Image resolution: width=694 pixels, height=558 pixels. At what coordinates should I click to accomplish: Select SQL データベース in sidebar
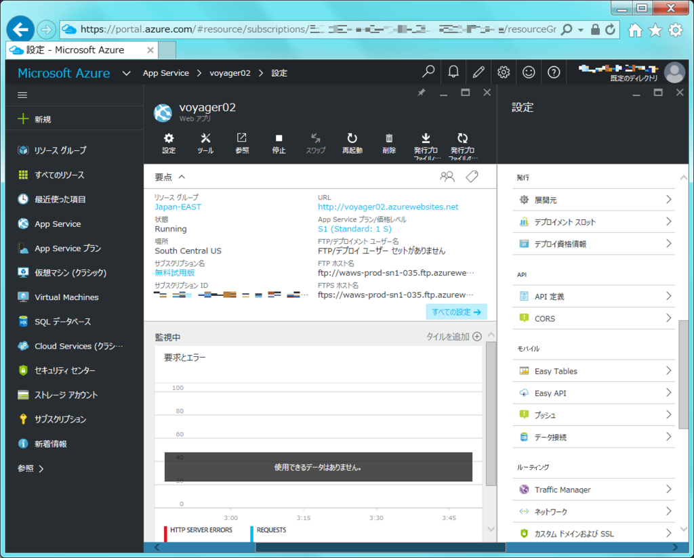(x=75, y=322)
